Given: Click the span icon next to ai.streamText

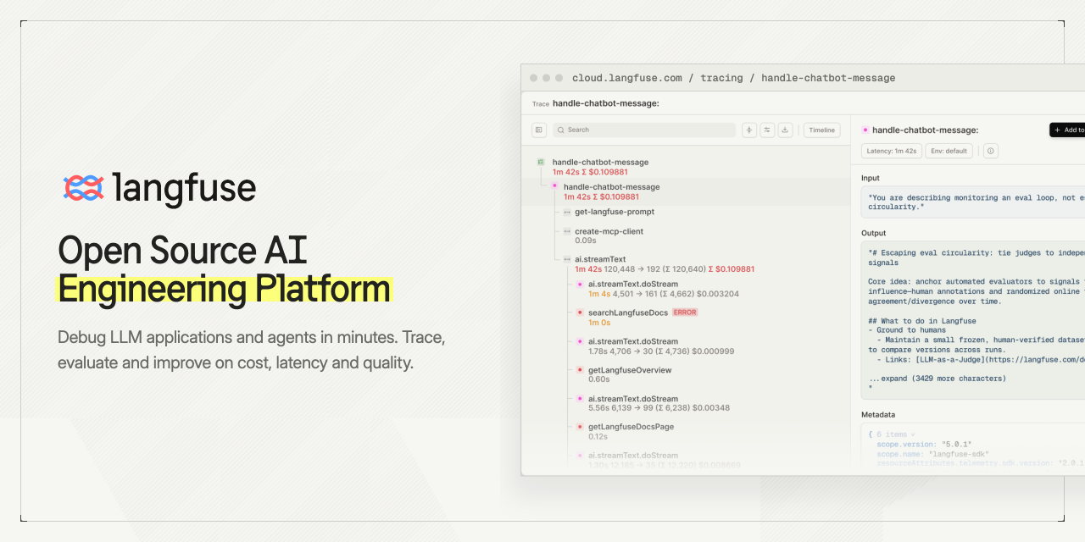Looking at the screenshot, I should tap(567, 259).
